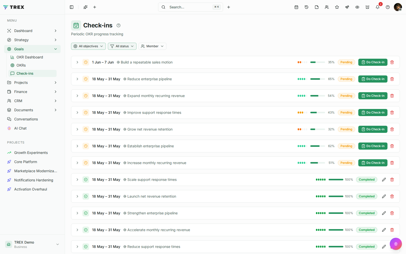Open the notes file icon
Image resolution: width=406 pixels, height=254 pixels.
317,7
